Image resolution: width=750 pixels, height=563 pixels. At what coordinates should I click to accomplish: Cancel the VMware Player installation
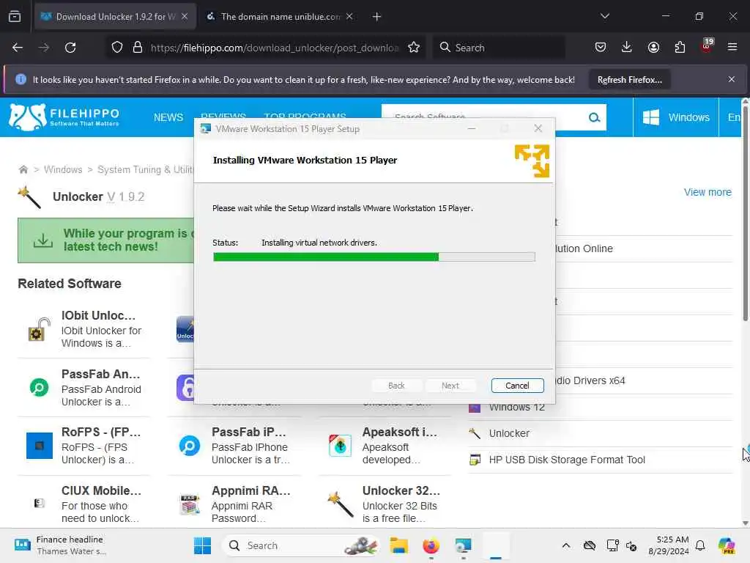click(x=517, y=386)
